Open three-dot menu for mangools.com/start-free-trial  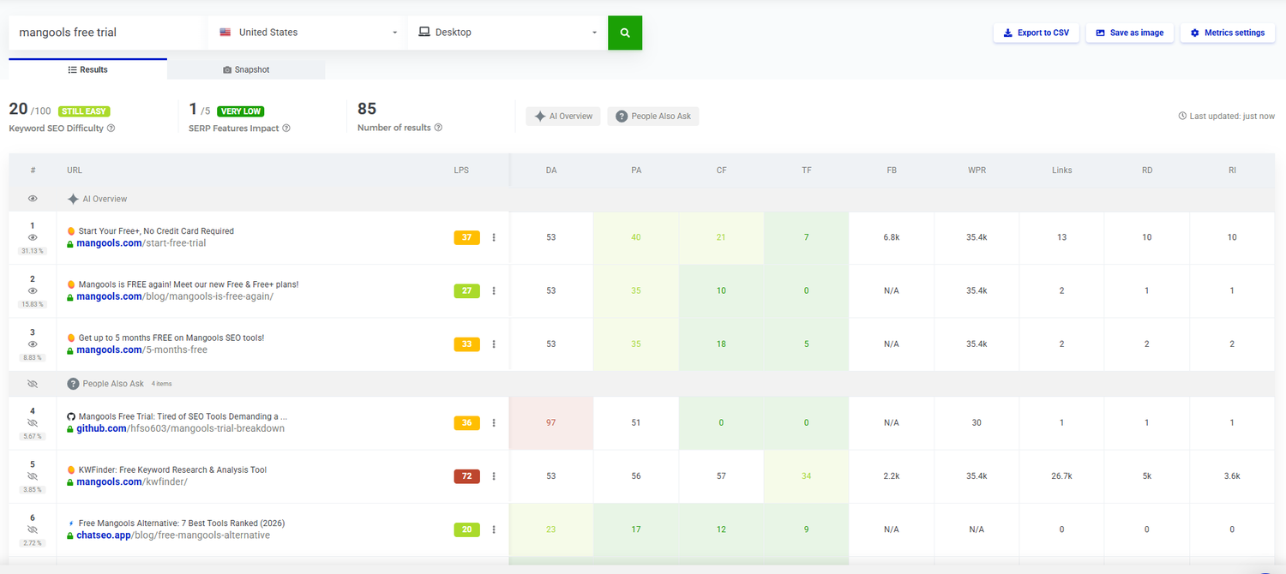494,238
